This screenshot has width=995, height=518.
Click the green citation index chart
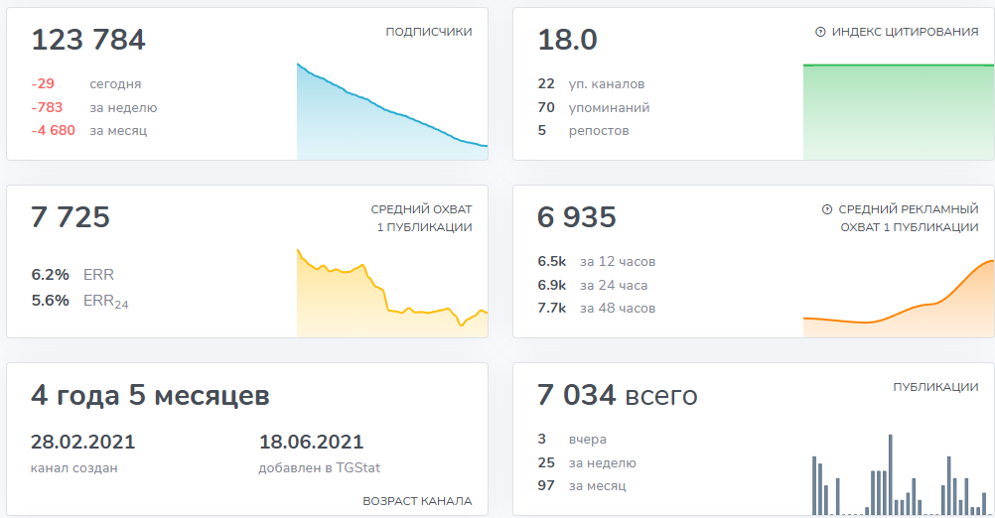899,111
